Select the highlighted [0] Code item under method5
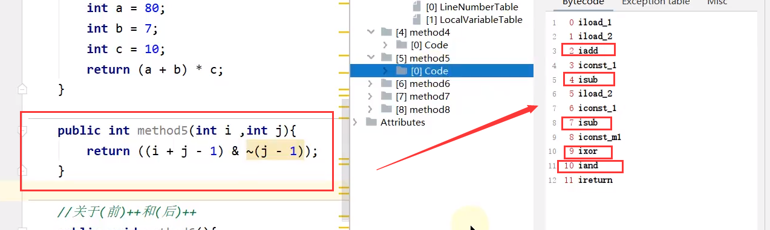 442,71
